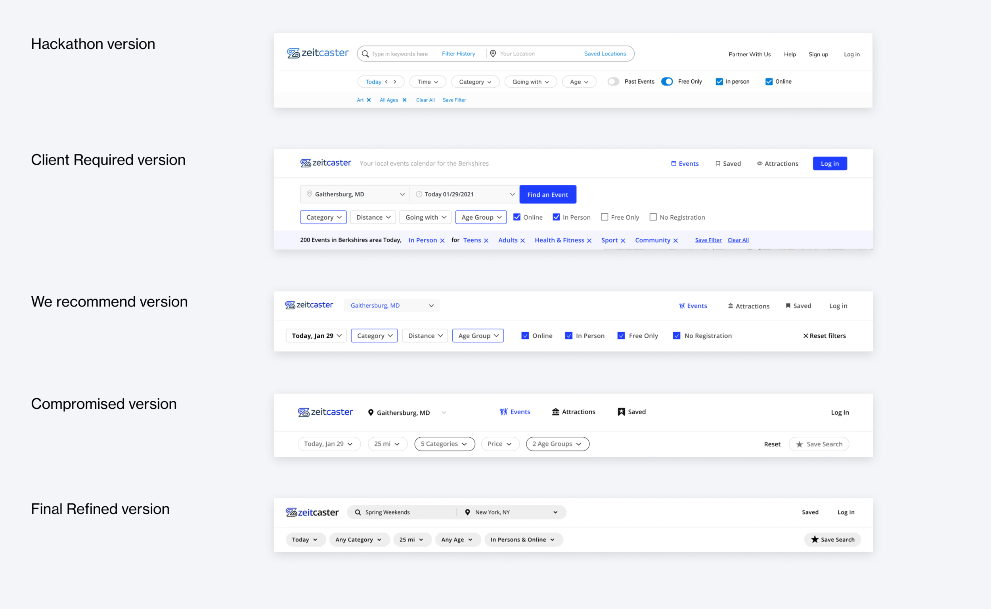Open Distance dropdown in Client Required version

click(373, 217)
